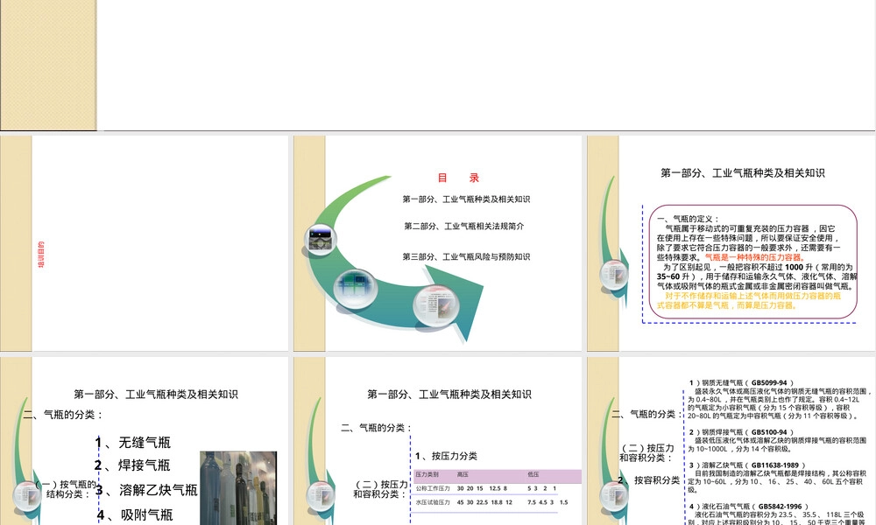Open the 目录 contents slide thumbnail

[x=437, y=243]
